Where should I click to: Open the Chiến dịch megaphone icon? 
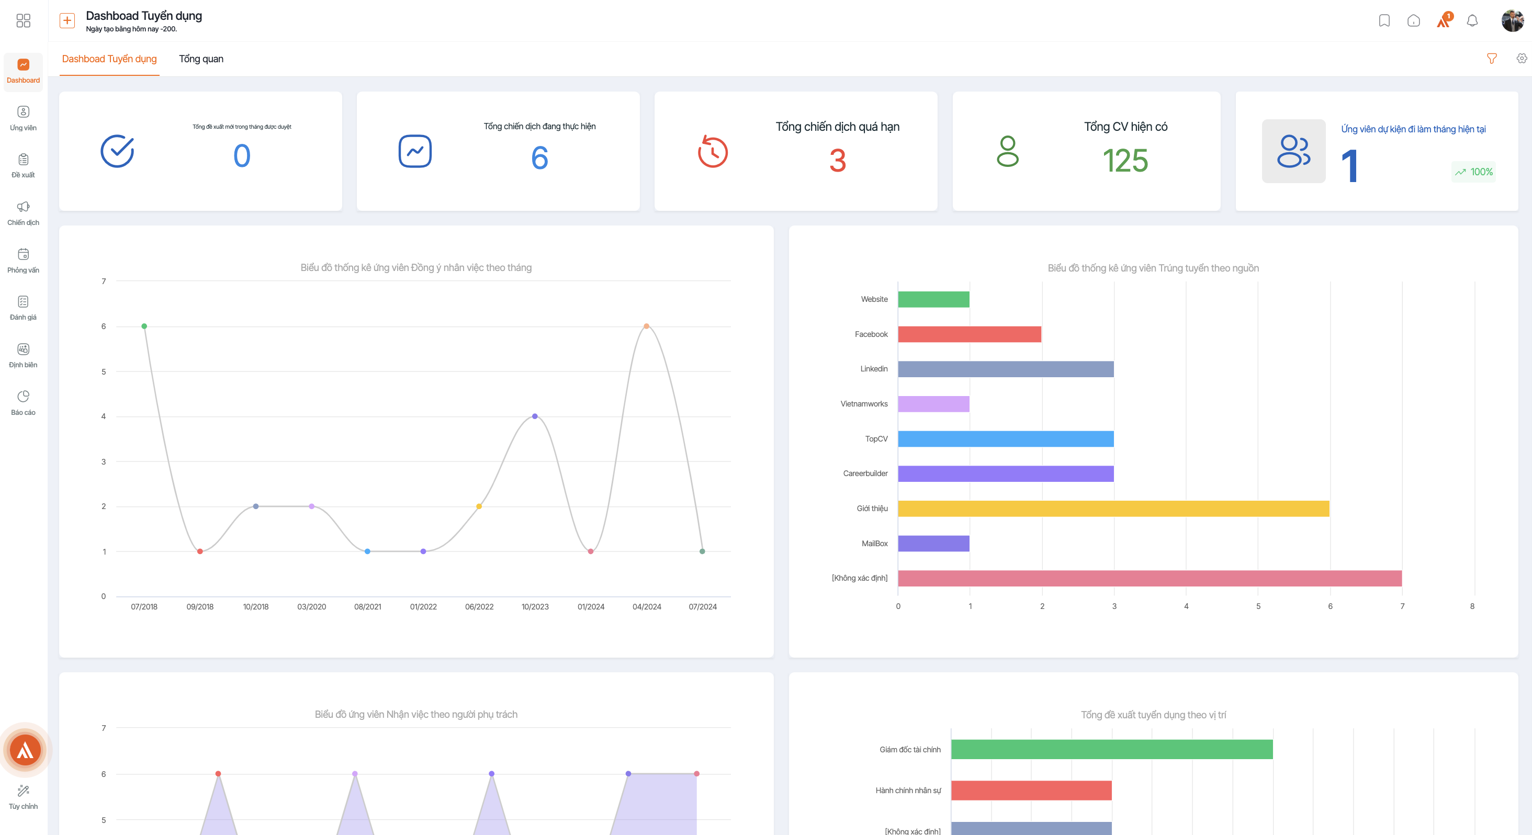(23, 206)
